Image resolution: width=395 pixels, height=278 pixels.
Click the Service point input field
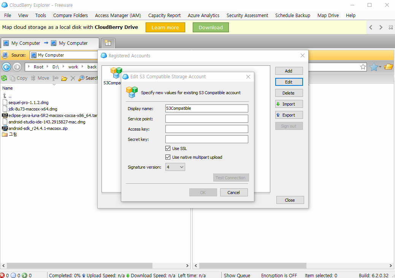(x=206, y=119)
